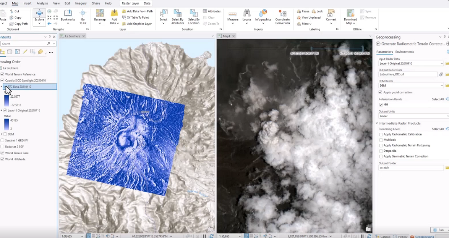Open the DEM Raster dropdown
Image resolution: width=449 pixels, height=238 pixels.
click(442, 85)
